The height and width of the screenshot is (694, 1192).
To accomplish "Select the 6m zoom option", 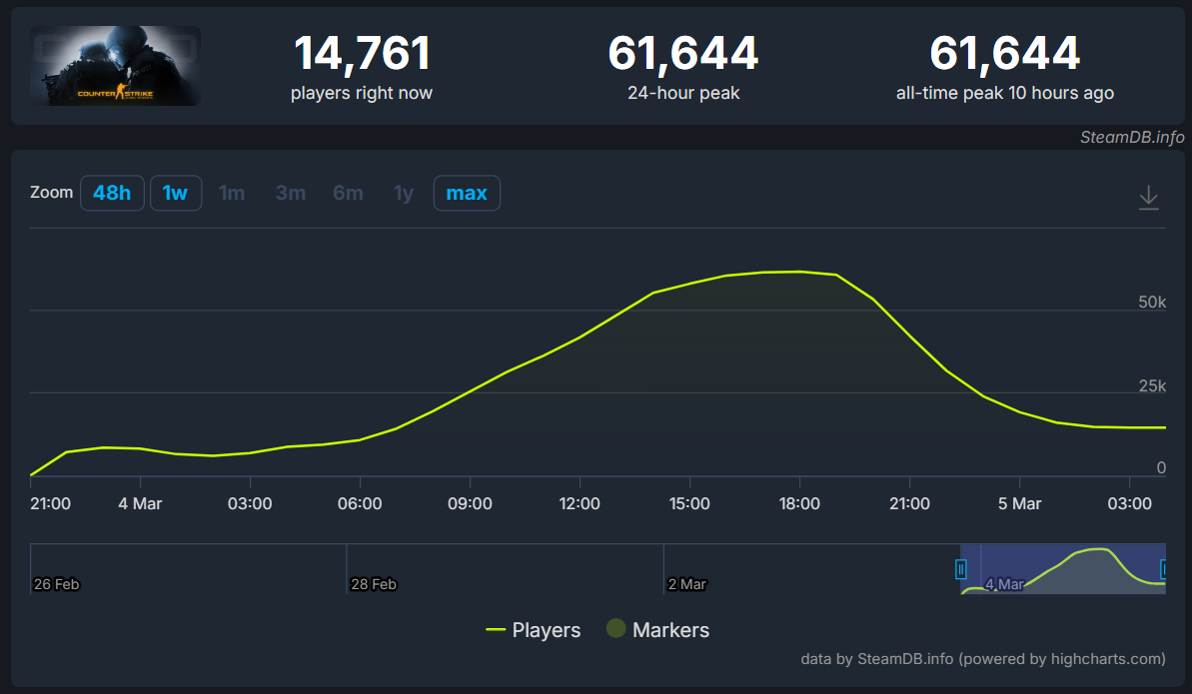I will coord(348,193).
